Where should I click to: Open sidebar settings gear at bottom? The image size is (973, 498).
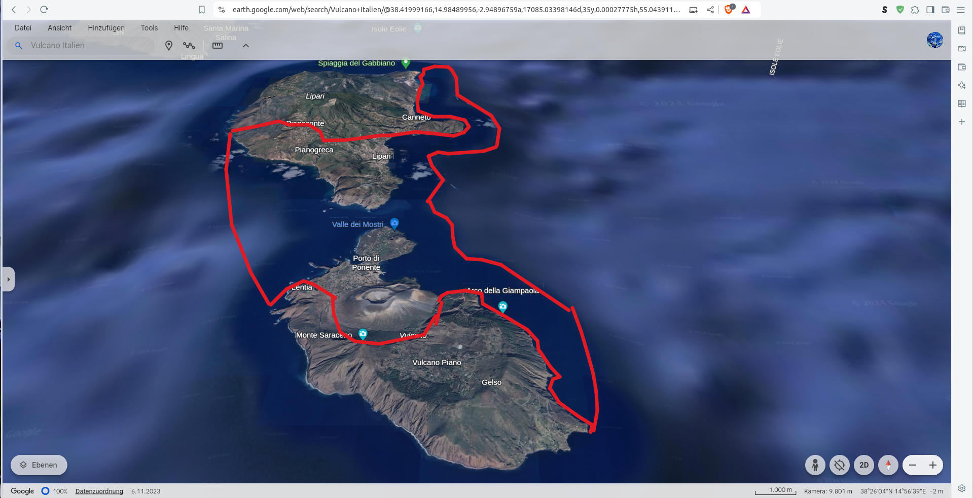[x=962, y=488]
